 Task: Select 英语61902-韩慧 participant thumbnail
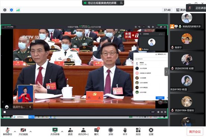[x=187, y=83]
